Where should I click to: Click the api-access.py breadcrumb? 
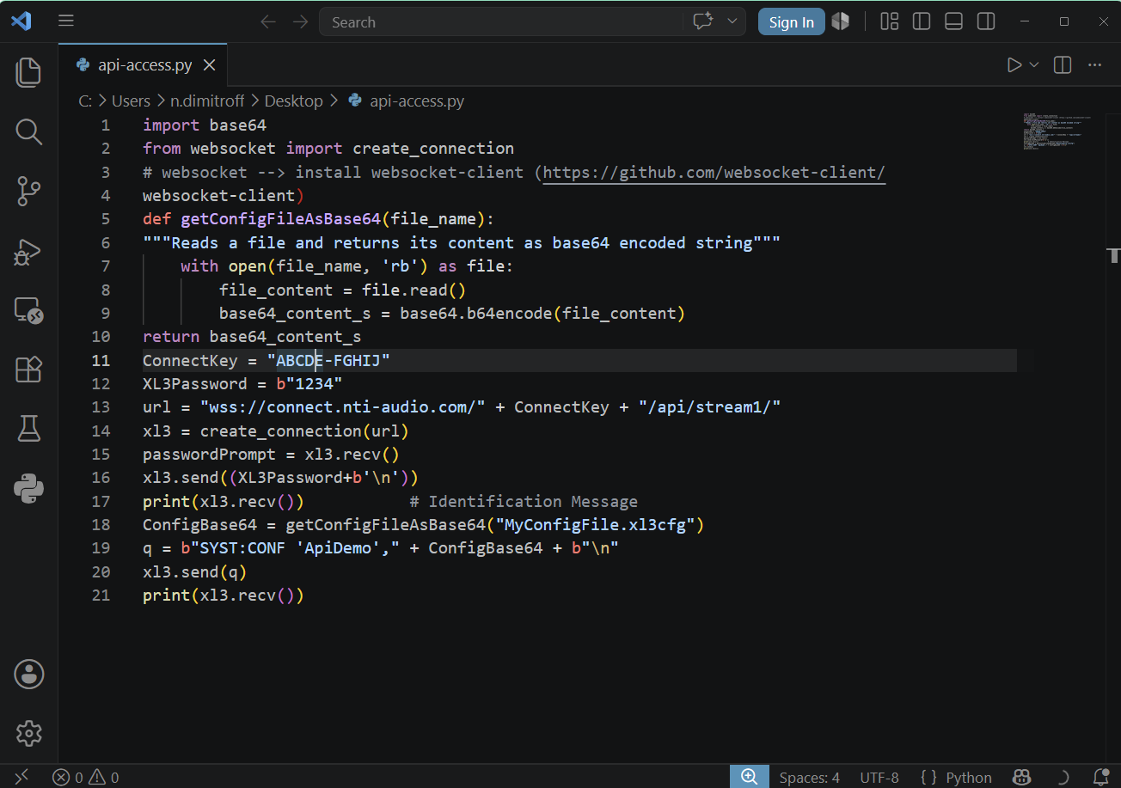coord(416,101)
